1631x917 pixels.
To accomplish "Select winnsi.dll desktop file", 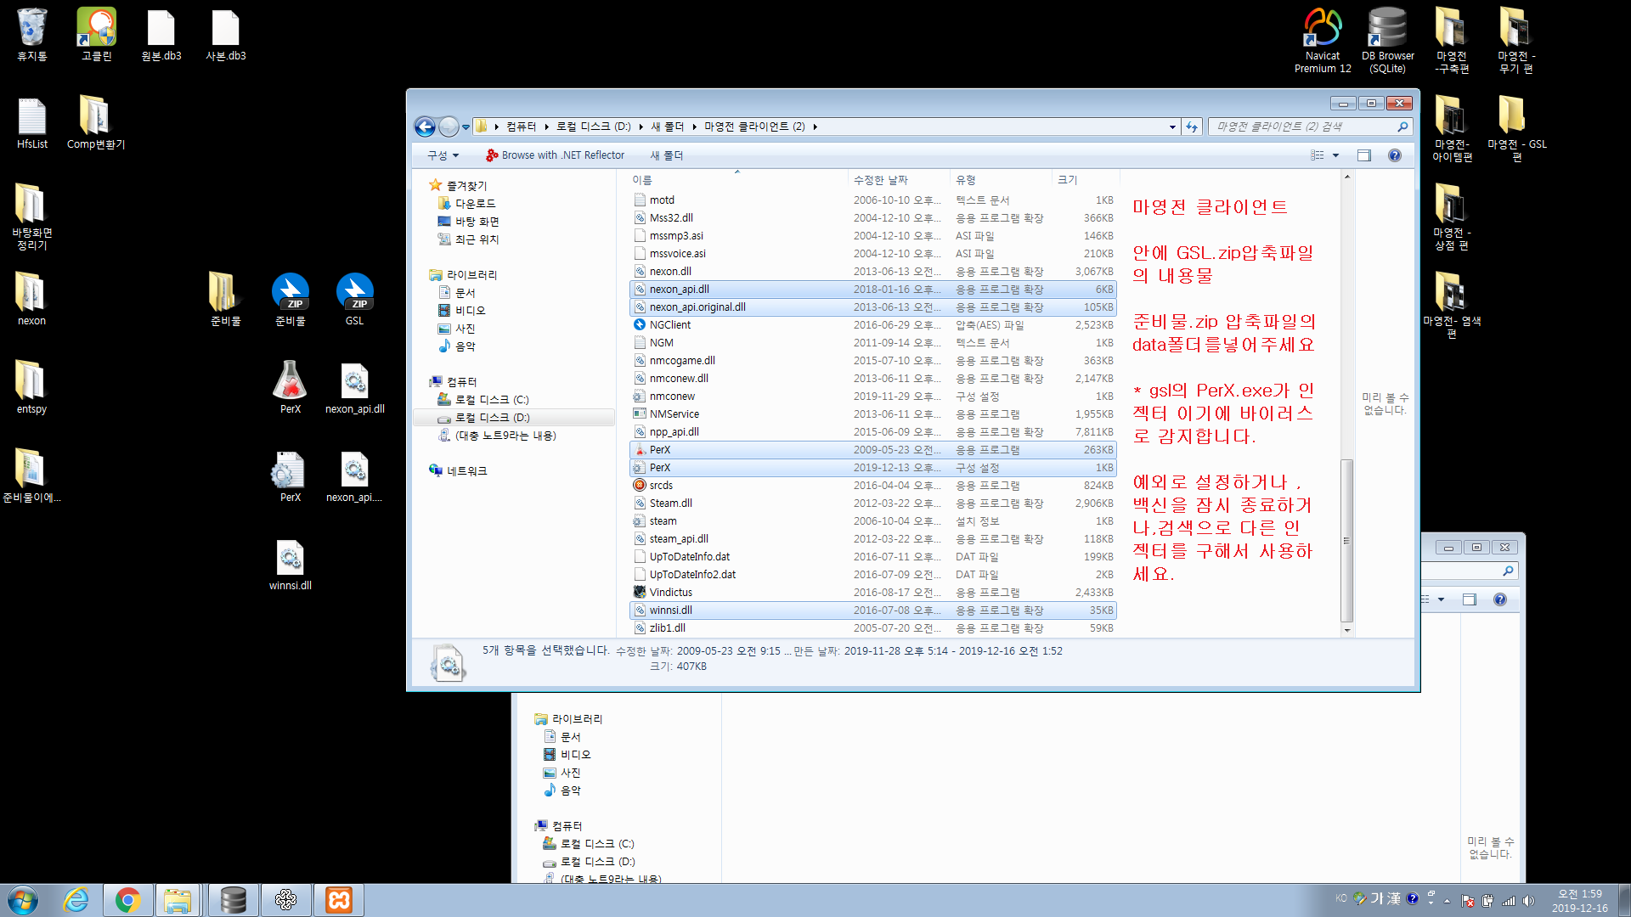I will tap(290, 565).
